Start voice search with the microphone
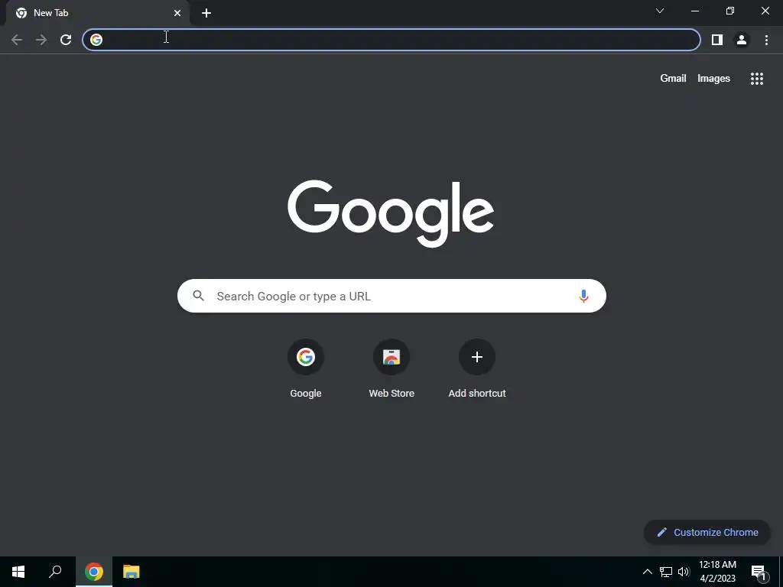Screen dimensions: 783x587 pos(583,296)
